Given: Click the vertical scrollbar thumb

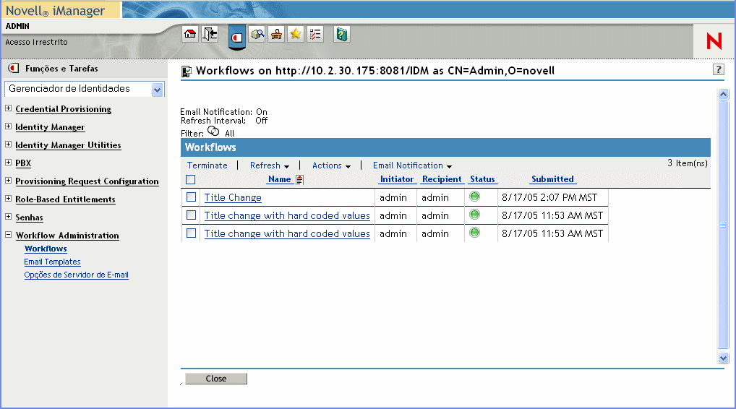Looking at the screenshot, I should coord(723,225).
